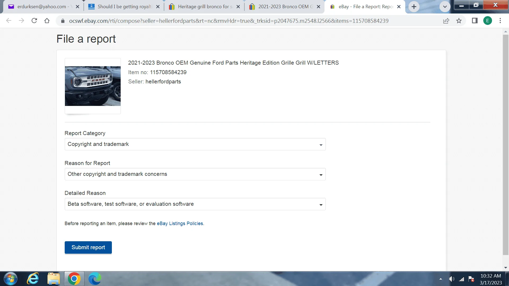Open File Explorer from taskbar
The width and height of the screenshot is (509, 286).
pos(54,279)
